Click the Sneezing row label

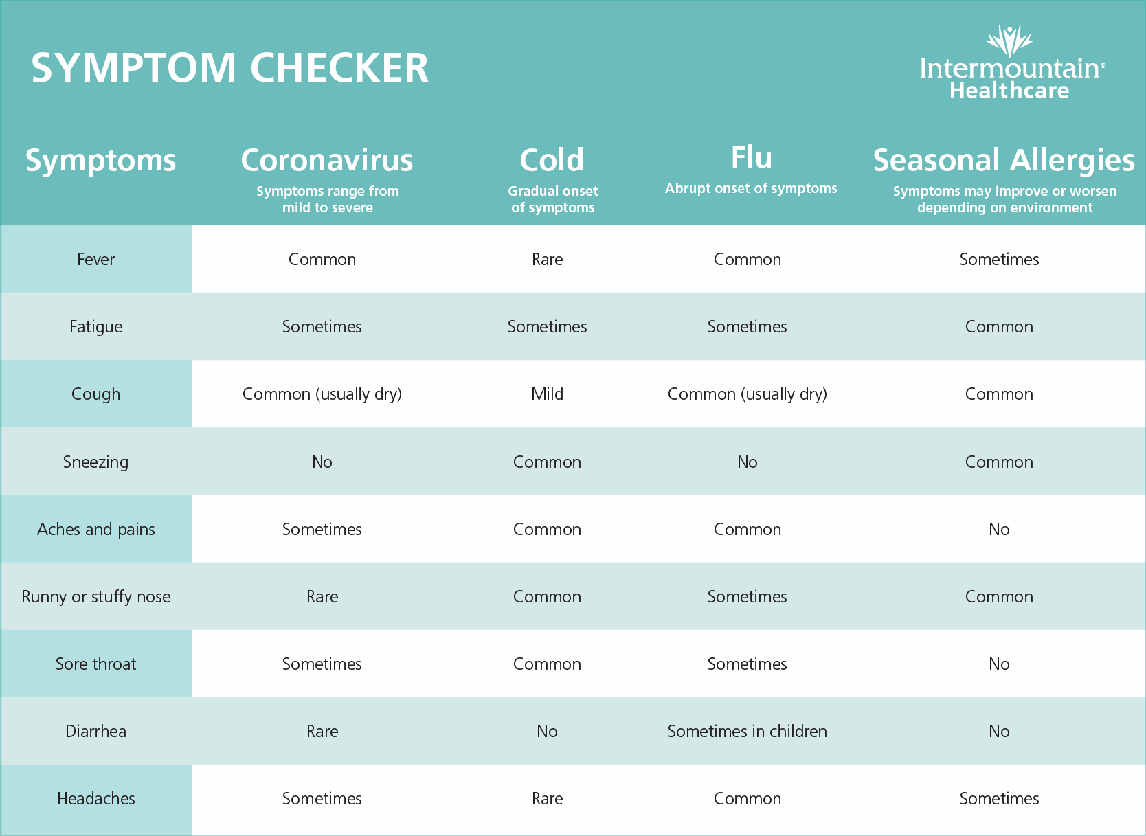96,462
